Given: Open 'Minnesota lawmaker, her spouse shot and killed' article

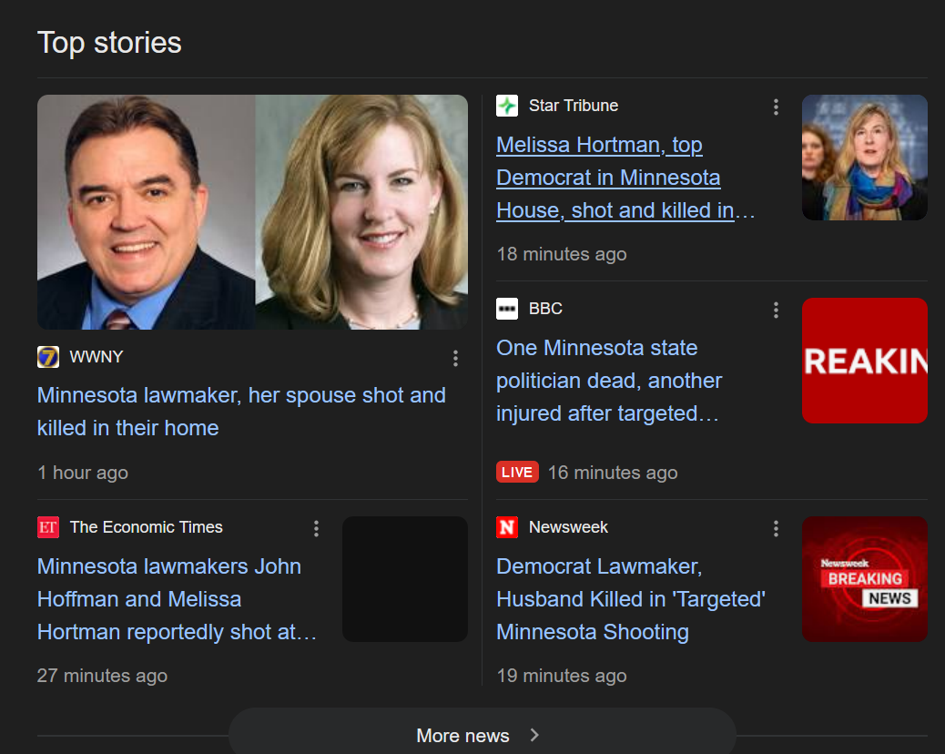Looking at the screenshot, I should [x=241, y=412].
